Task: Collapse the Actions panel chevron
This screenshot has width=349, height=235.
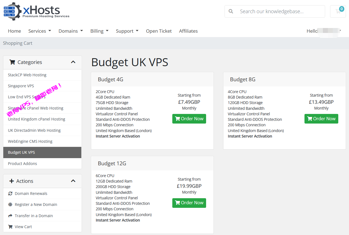Action: tap(73, 181)
